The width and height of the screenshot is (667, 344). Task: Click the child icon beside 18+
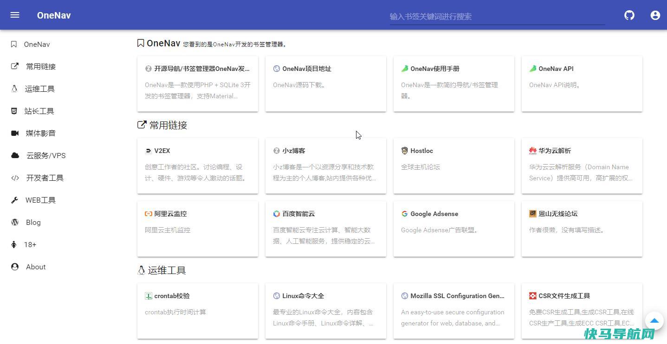tap(14, 244)
